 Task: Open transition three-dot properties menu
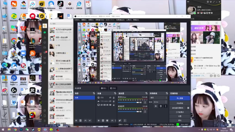tap(165, 106)
